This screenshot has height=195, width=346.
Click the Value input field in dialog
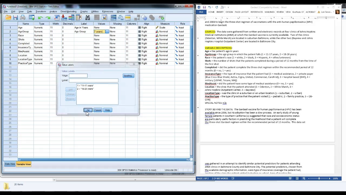[x=78, y=76]
